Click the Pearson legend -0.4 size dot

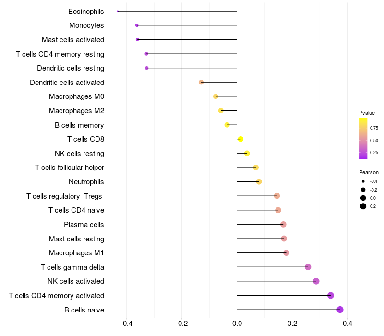pos(363,181)
